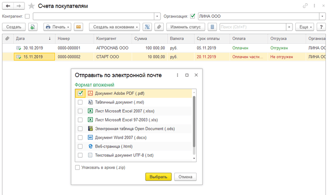This screenshot has height=195, width=331.
Task: Open the Еще menu
Action: [305, 27]
